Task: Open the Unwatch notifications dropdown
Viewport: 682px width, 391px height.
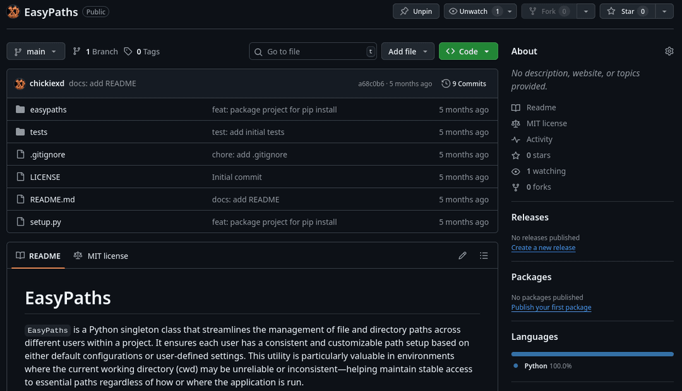Action: pos(480,11)
